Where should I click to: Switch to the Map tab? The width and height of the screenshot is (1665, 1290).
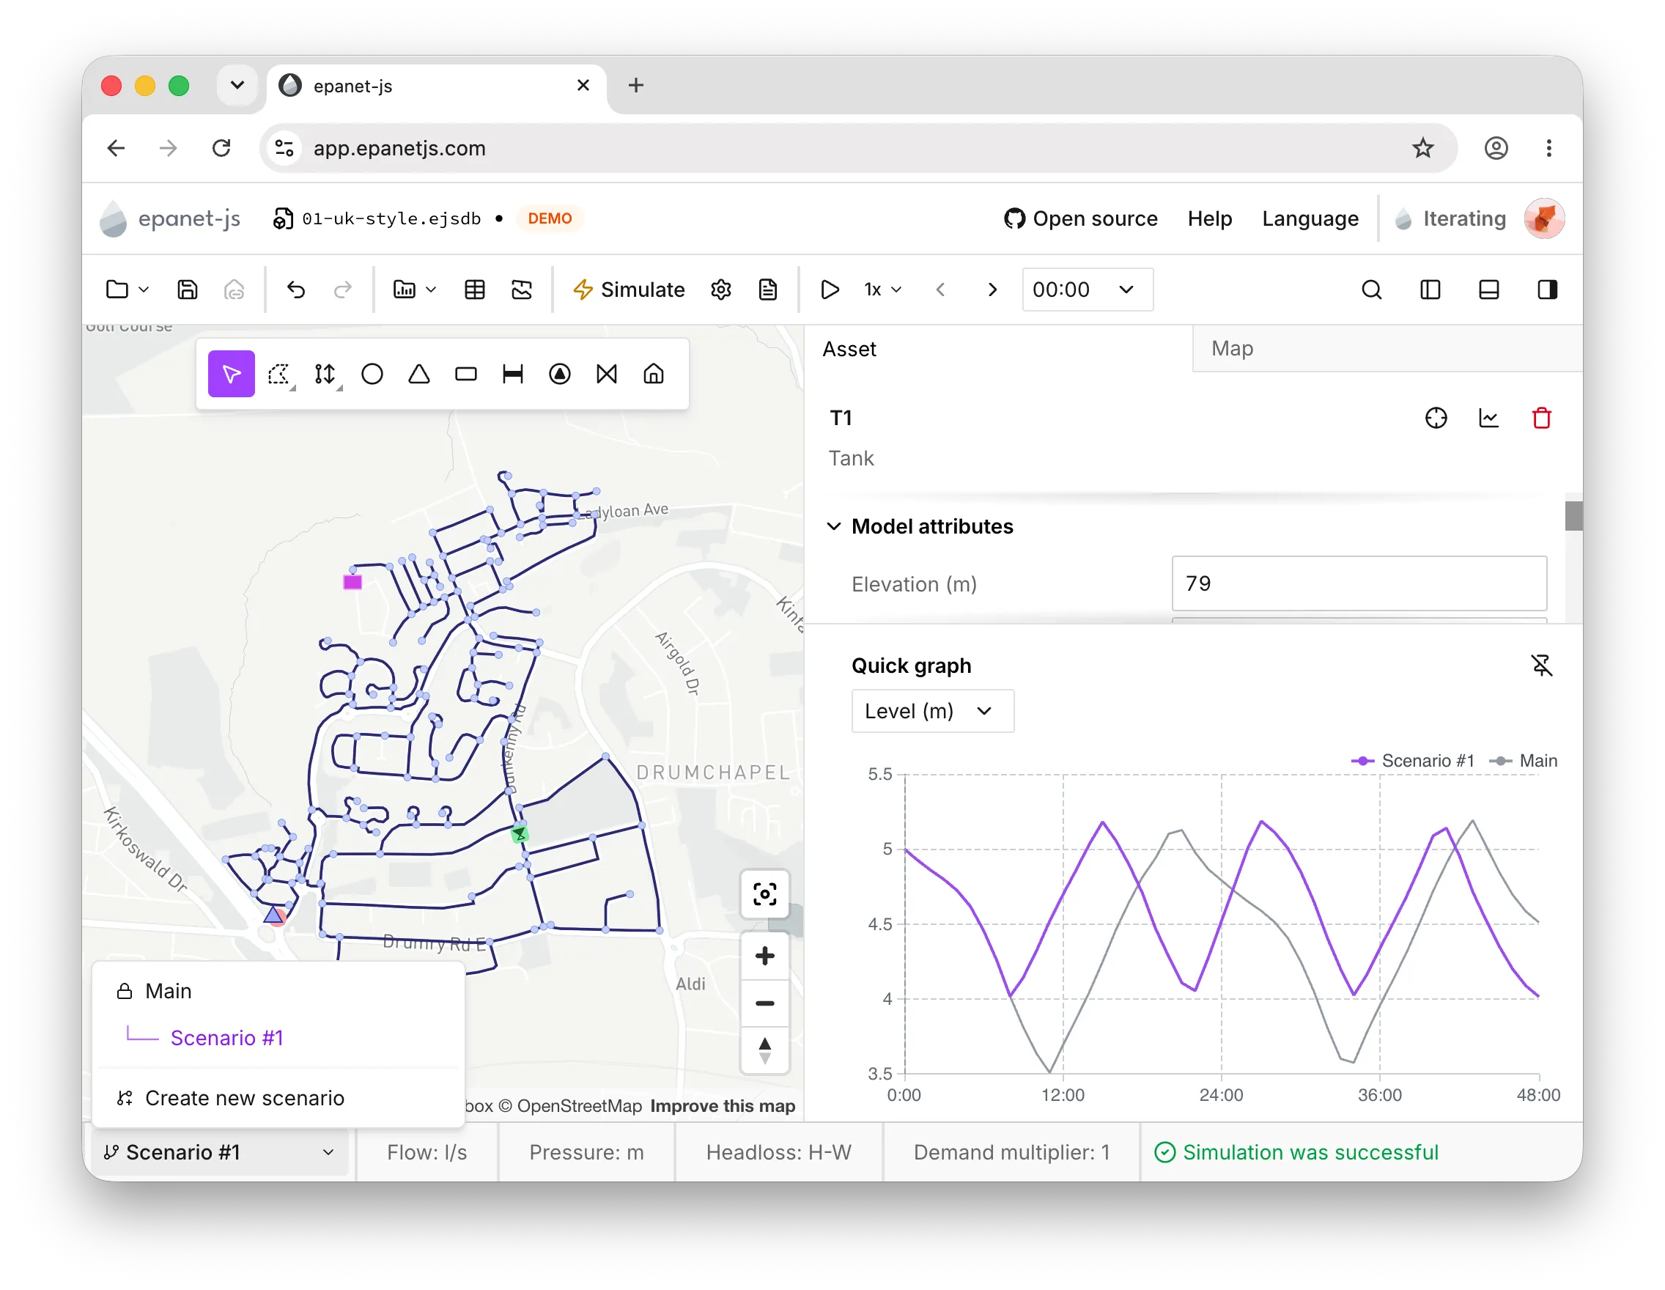1387,348
